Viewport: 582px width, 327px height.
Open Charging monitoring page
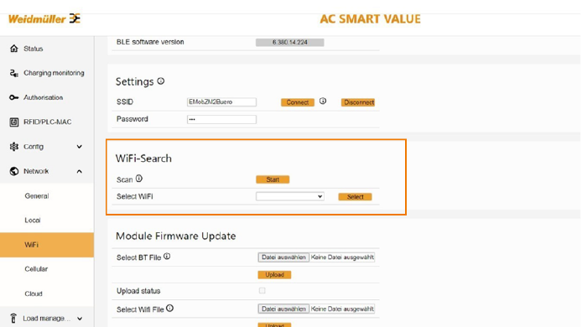[54, 73]
